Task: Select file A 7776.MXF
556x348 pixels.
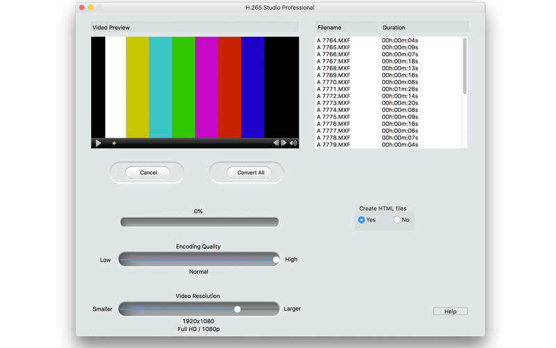Action: pos(334,124)
